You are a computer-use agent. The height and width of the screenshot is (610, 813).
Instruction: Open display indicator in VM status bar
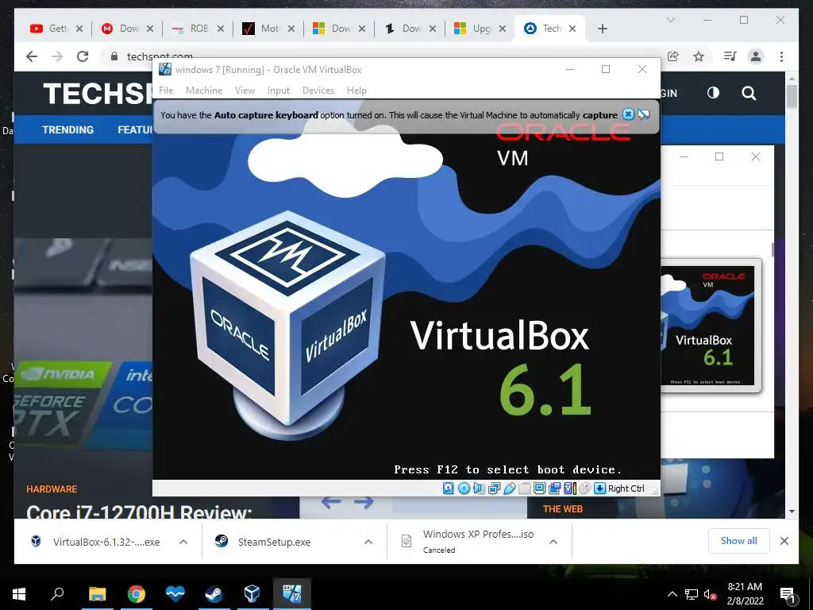pyautogui.click(x=539, y=488)
